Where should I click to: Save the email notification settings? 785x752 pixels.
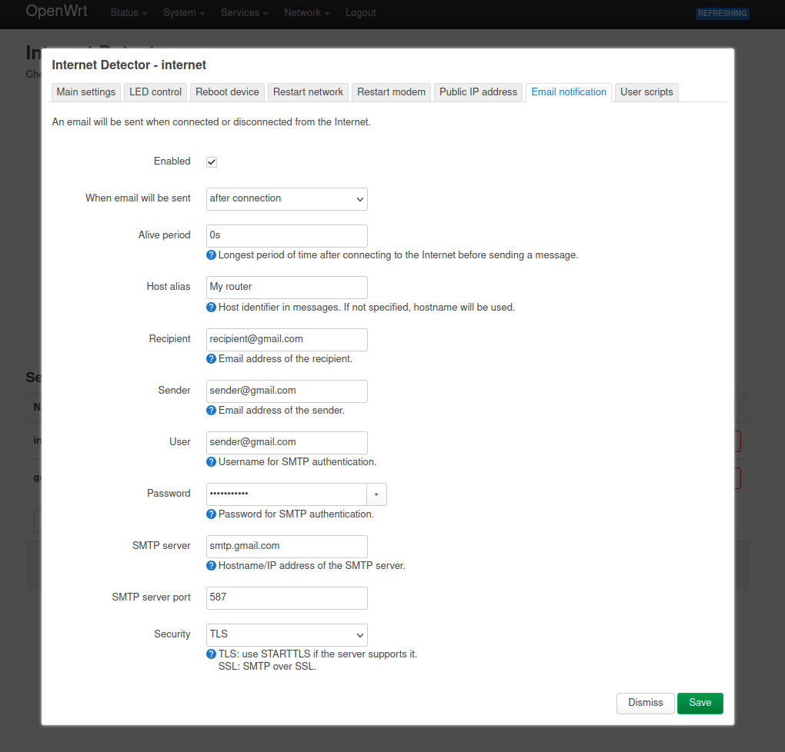[x=700, y=703]
